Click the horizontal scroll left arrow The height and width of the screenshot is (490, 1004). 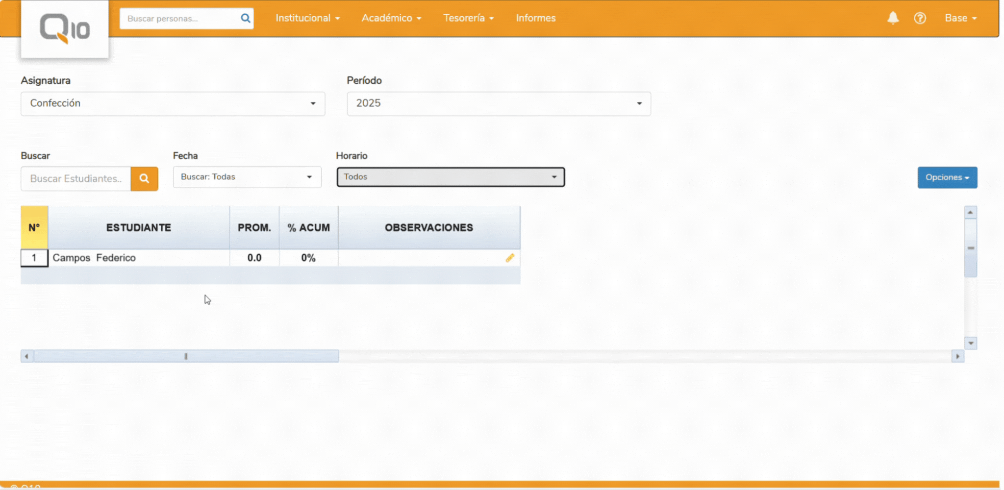[x=26, y=356]
